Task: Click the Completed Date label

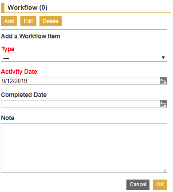Action: [24, 95]
